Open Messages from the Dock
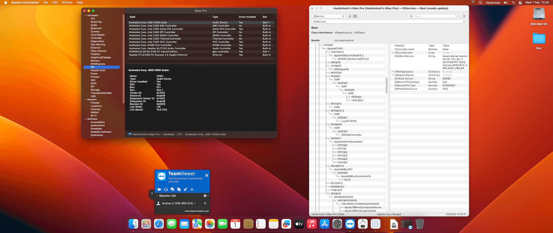Viewport: 553px width, 233px height. (x=172, y=224)
